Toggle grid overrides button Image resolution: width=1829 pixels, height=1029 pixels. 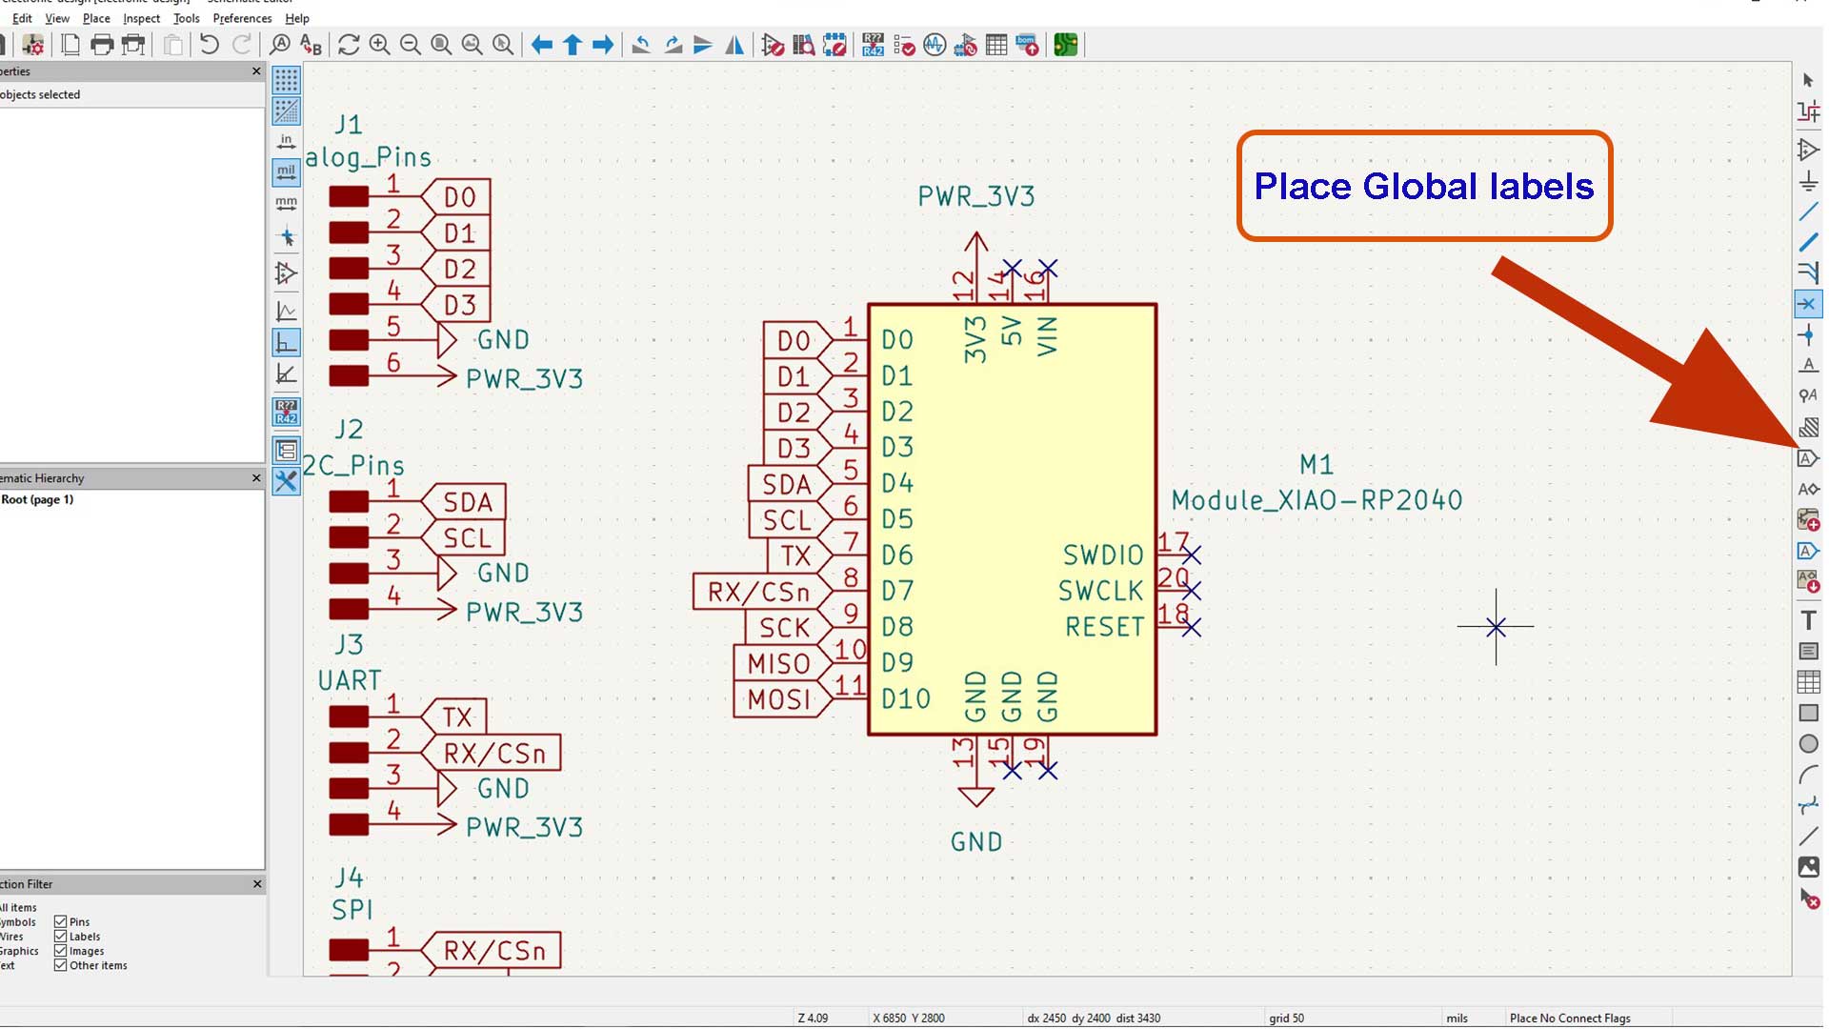tap(286, 111)
